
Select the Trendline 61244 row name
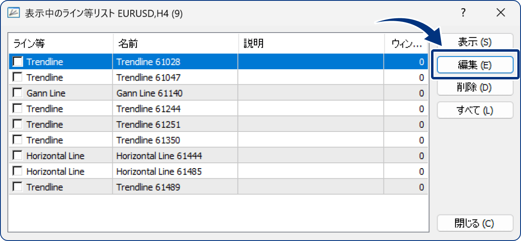pos(149,109)
